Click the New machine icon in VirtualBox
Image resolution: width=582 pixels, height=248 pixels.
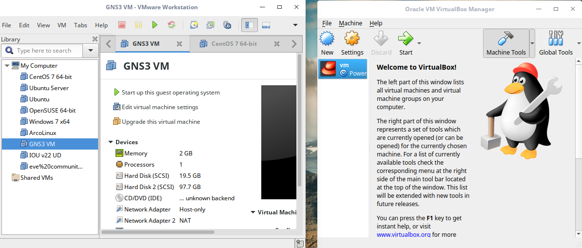pyautogui.click(x=327, y=38)
